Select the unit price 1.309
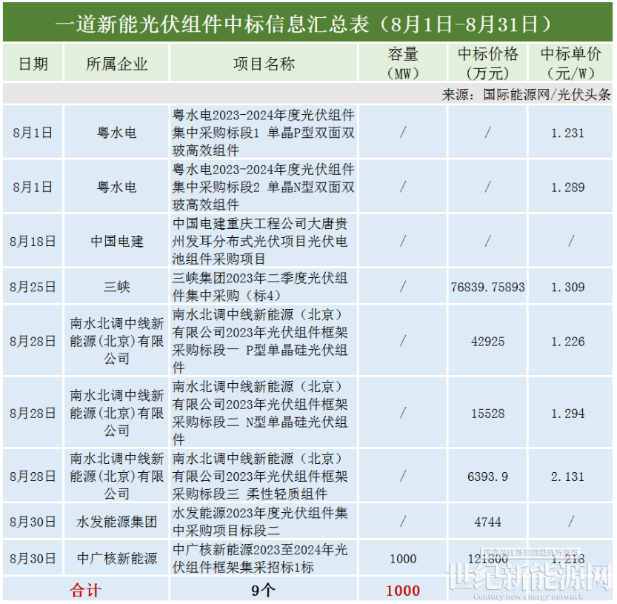617x604 pixels. point(567,287)
